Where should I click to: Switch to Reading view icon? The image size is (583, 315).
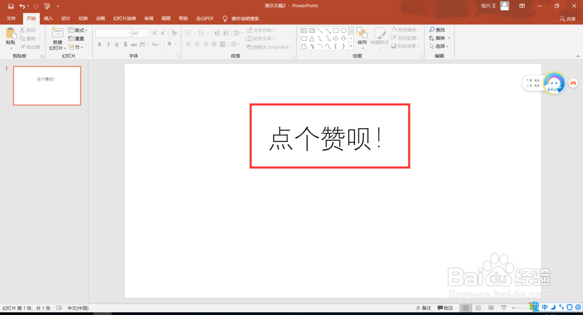[x=491, y=308]
